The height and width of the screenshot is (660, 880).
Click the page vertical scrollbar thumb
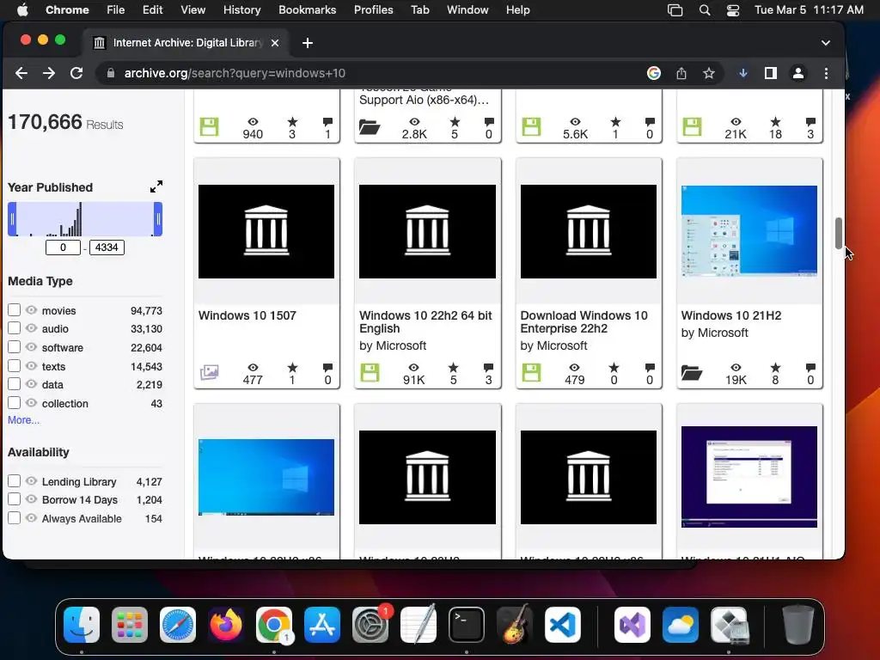pyautogui.click(x=839, y=233)
